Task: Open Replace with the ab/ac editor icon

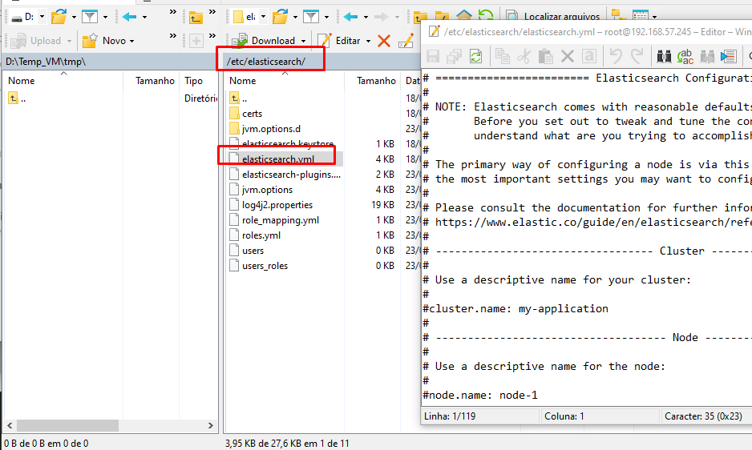Action: click(685, 57)
